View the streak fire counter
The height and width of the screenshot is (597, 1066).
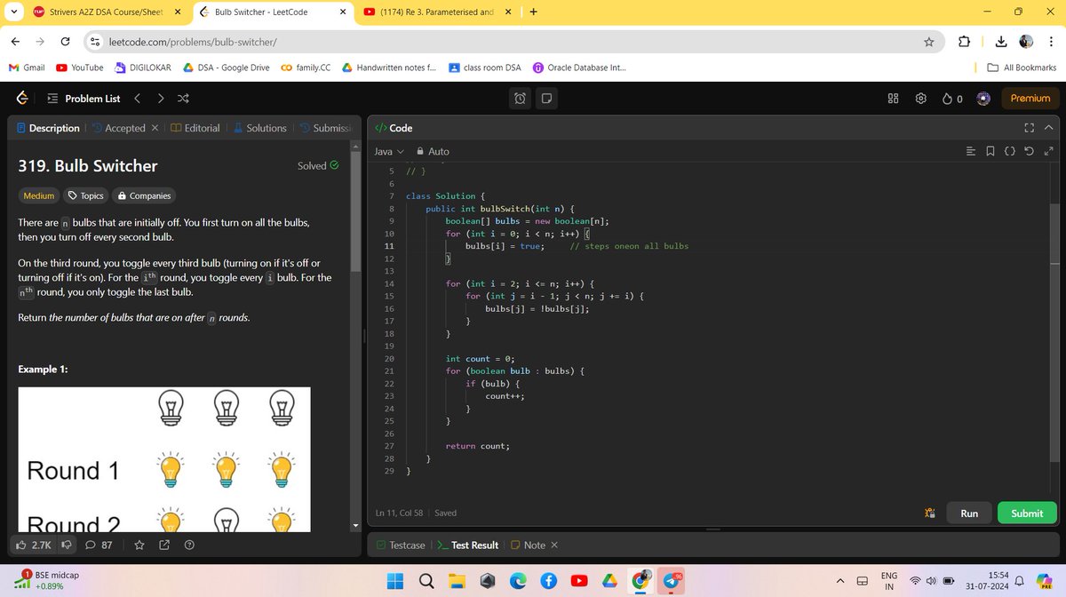(x=952, y=99)
